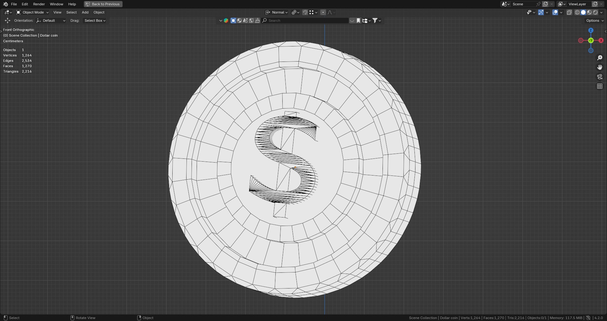Click the colorful cube asset library icon
The width and height of the screenshot is (607, 321).
(x=226, y=21)
